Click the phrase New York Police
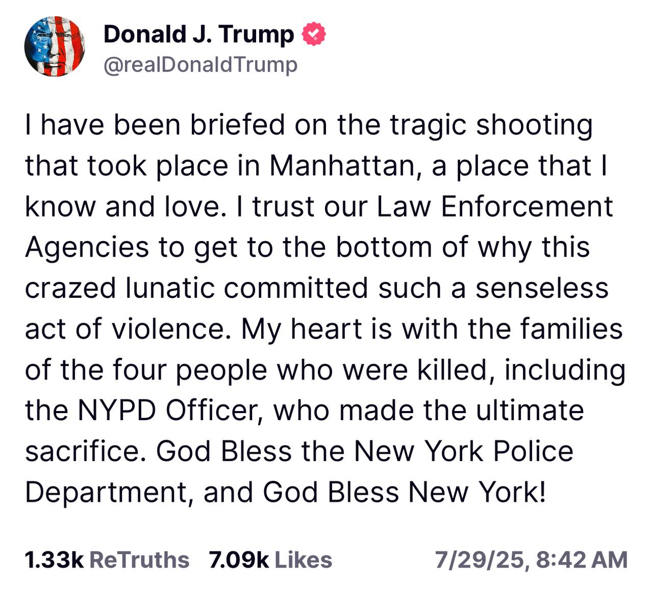The image size is (653, 589). pyautogui.click(x=464, y=451)
